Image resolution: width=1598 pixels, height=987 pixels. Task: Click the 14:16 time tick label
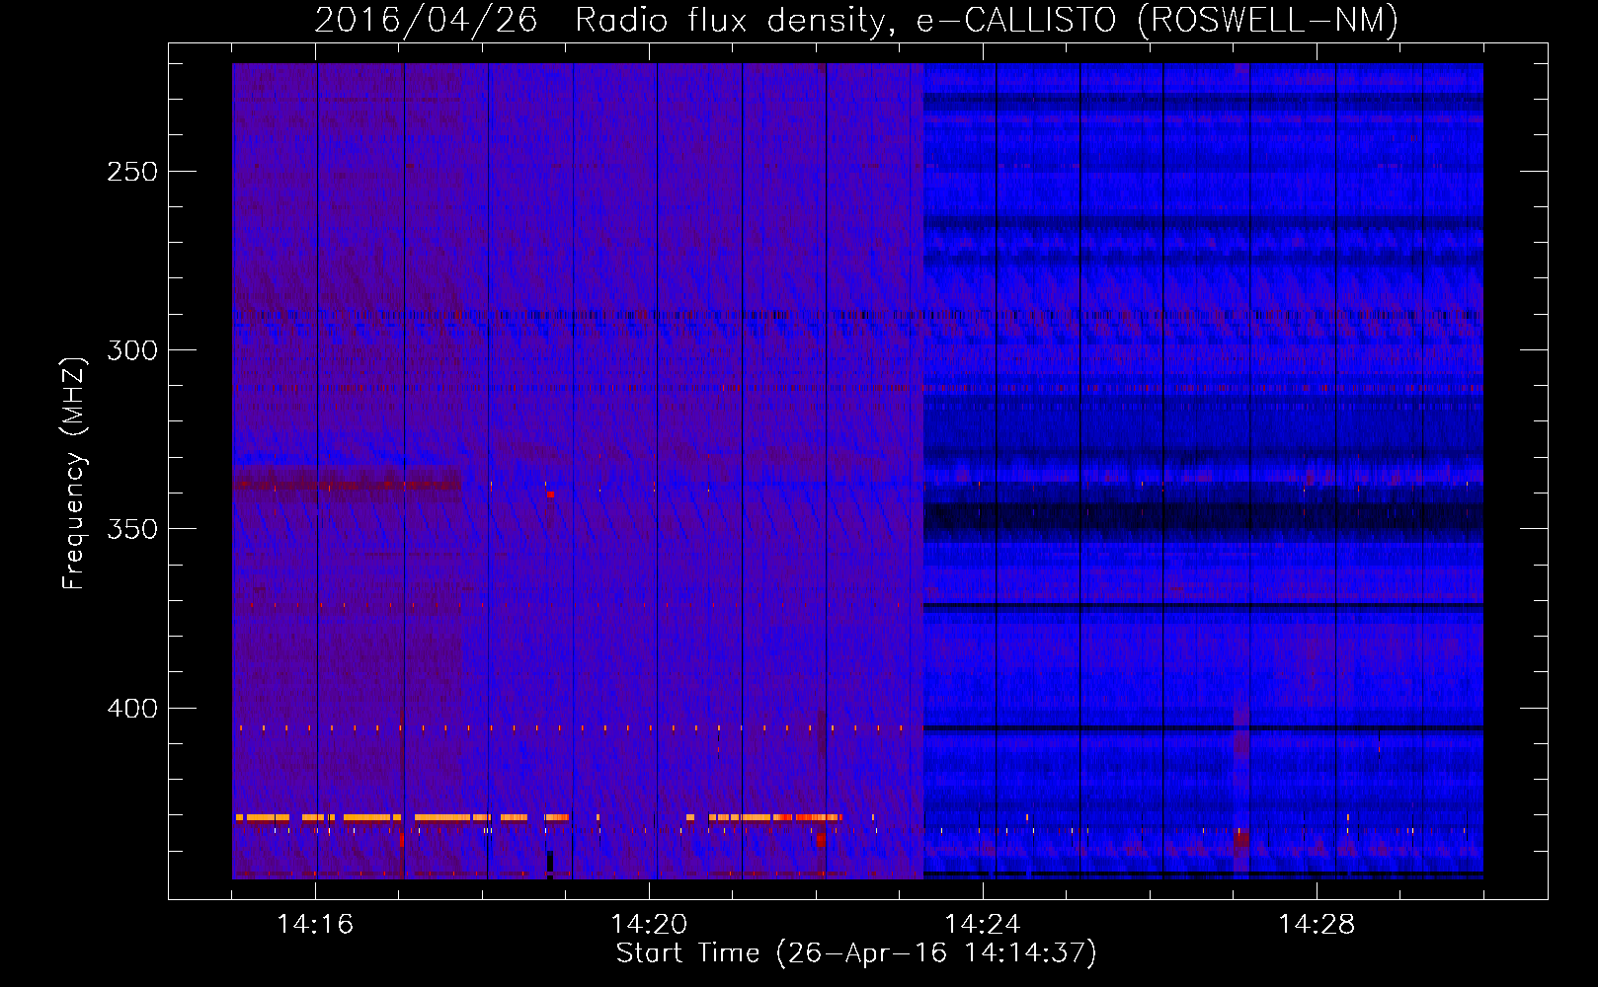(x=315, y=924)
